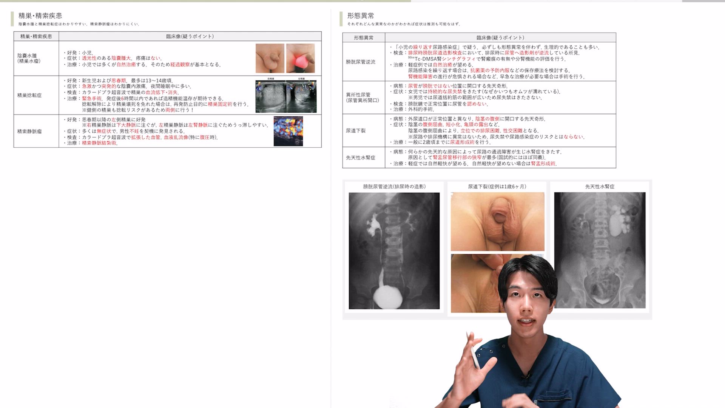Select the 尿道下裂 row label in table
725x408 pixels.
[x=356, y=131]
